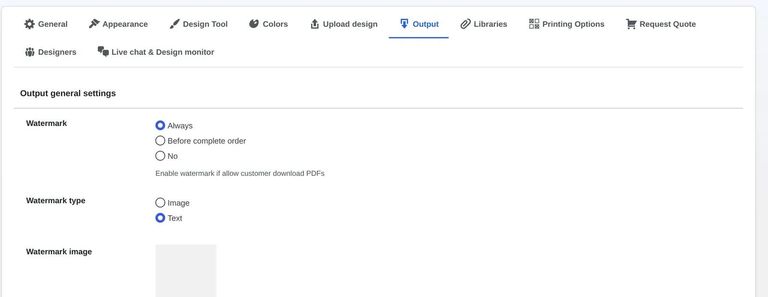Click the Output download icon

coord(405,24)
